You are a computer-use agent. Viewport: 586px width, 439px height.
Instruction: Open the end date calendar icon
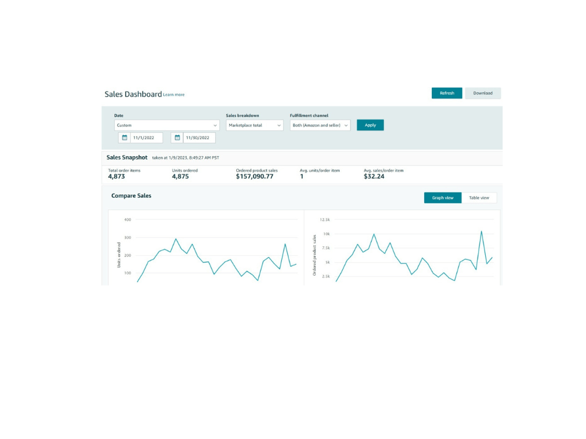177,138
